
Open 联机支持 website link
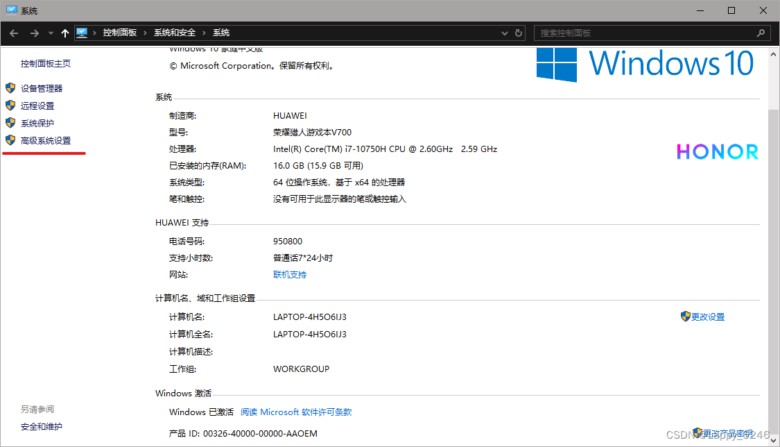[x=290, y=275]
